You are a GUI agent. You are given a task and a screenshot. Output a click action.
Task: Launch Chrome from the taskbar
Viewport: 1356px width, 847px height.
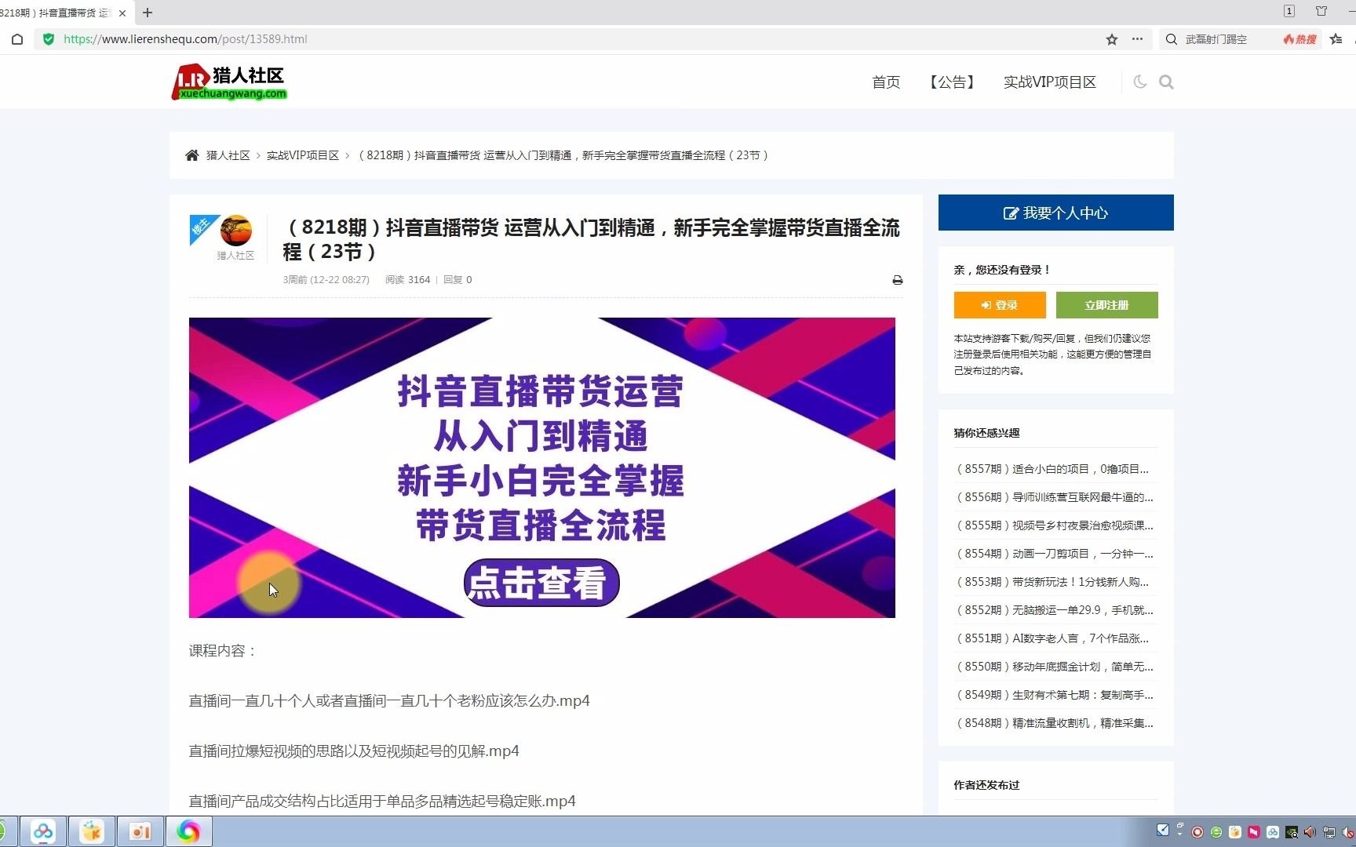pyautogui.click(x=188, y=831)
